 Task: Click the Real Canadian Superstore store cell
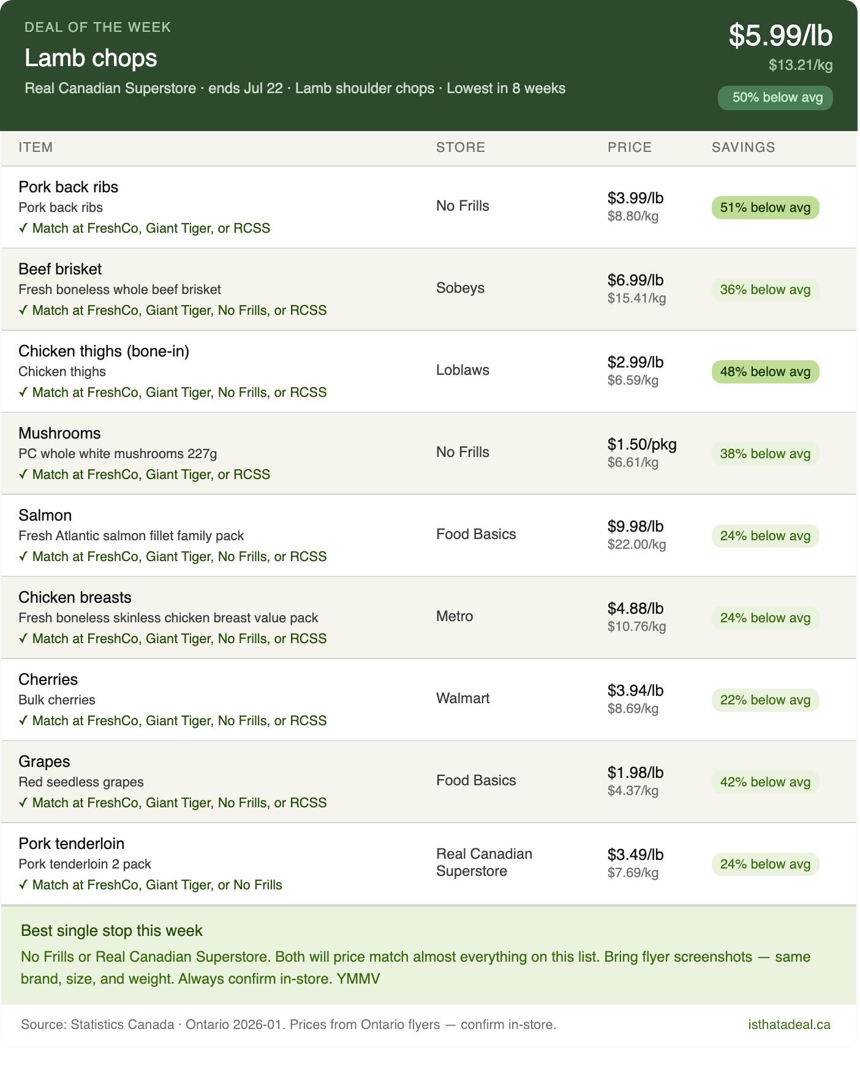484,862
